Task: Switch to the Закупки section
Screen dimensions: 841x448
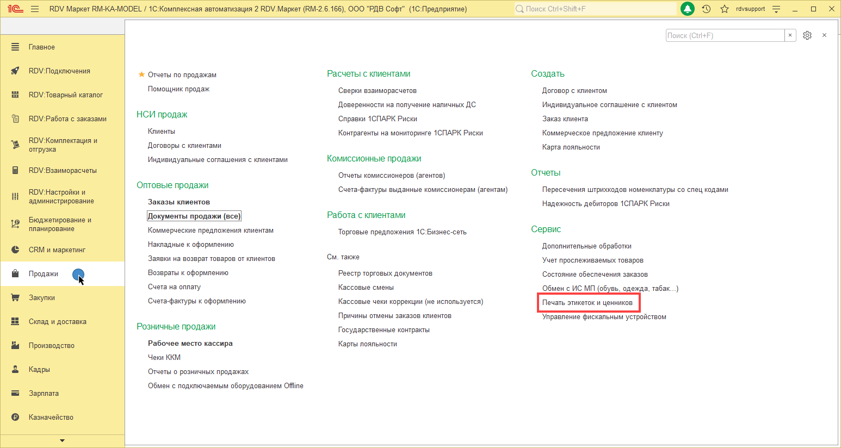Action: [x=42, y=298]
